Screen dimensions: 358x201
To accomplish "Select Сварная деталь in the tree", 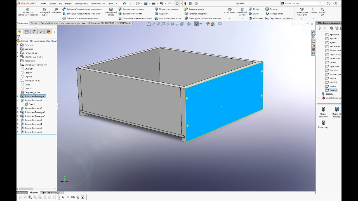I will pos(30,92).
